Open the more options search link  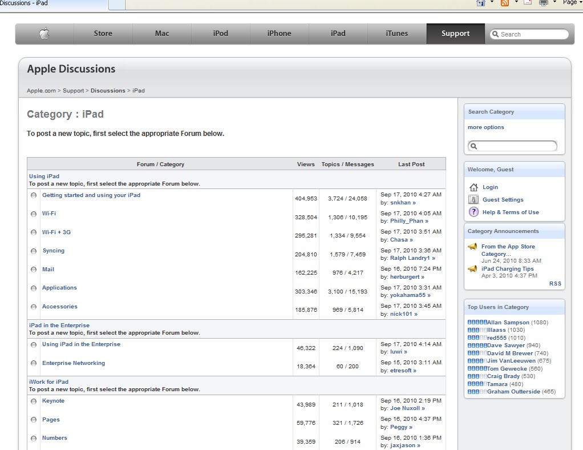click(485, 127)
